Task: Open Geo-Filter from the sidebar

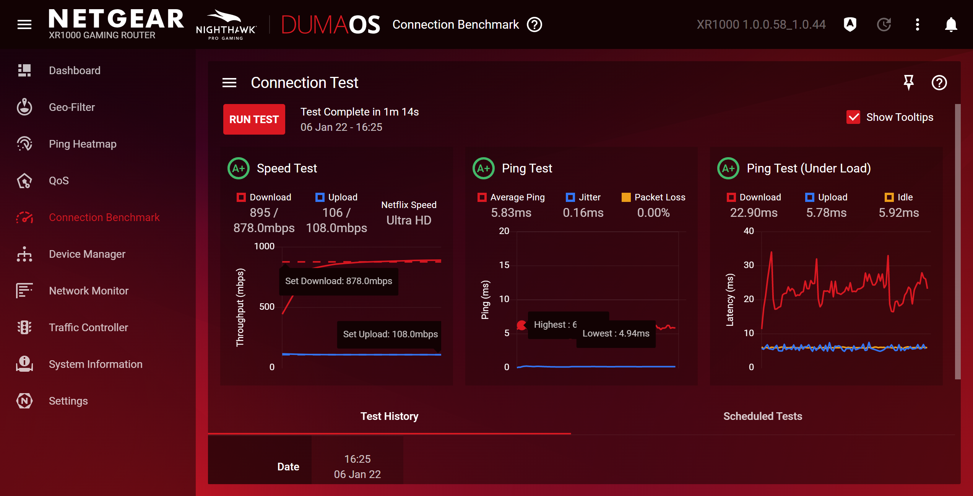Action: 71,107
